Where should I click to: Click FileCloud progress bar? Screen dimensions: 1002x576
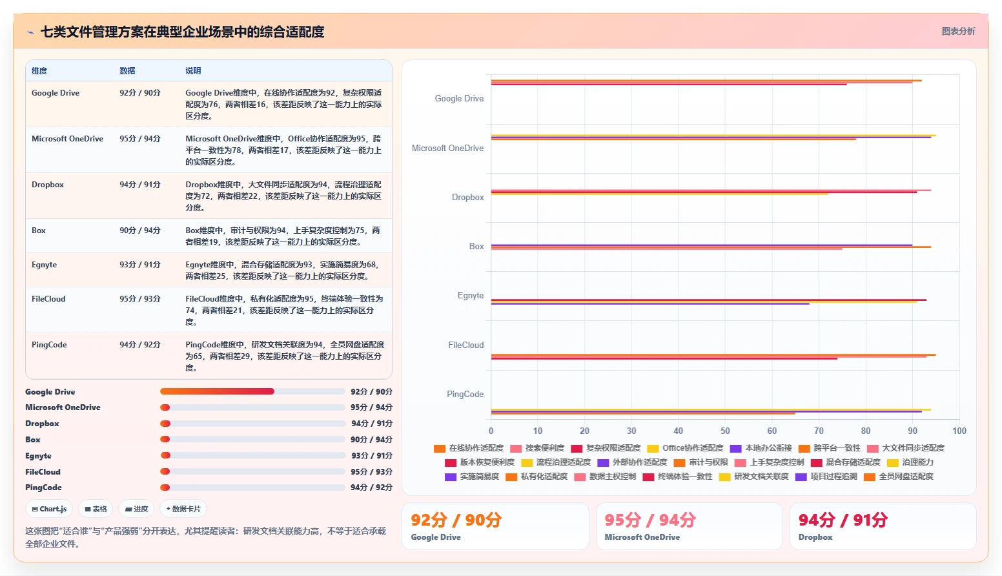click(x=252, y=471)
